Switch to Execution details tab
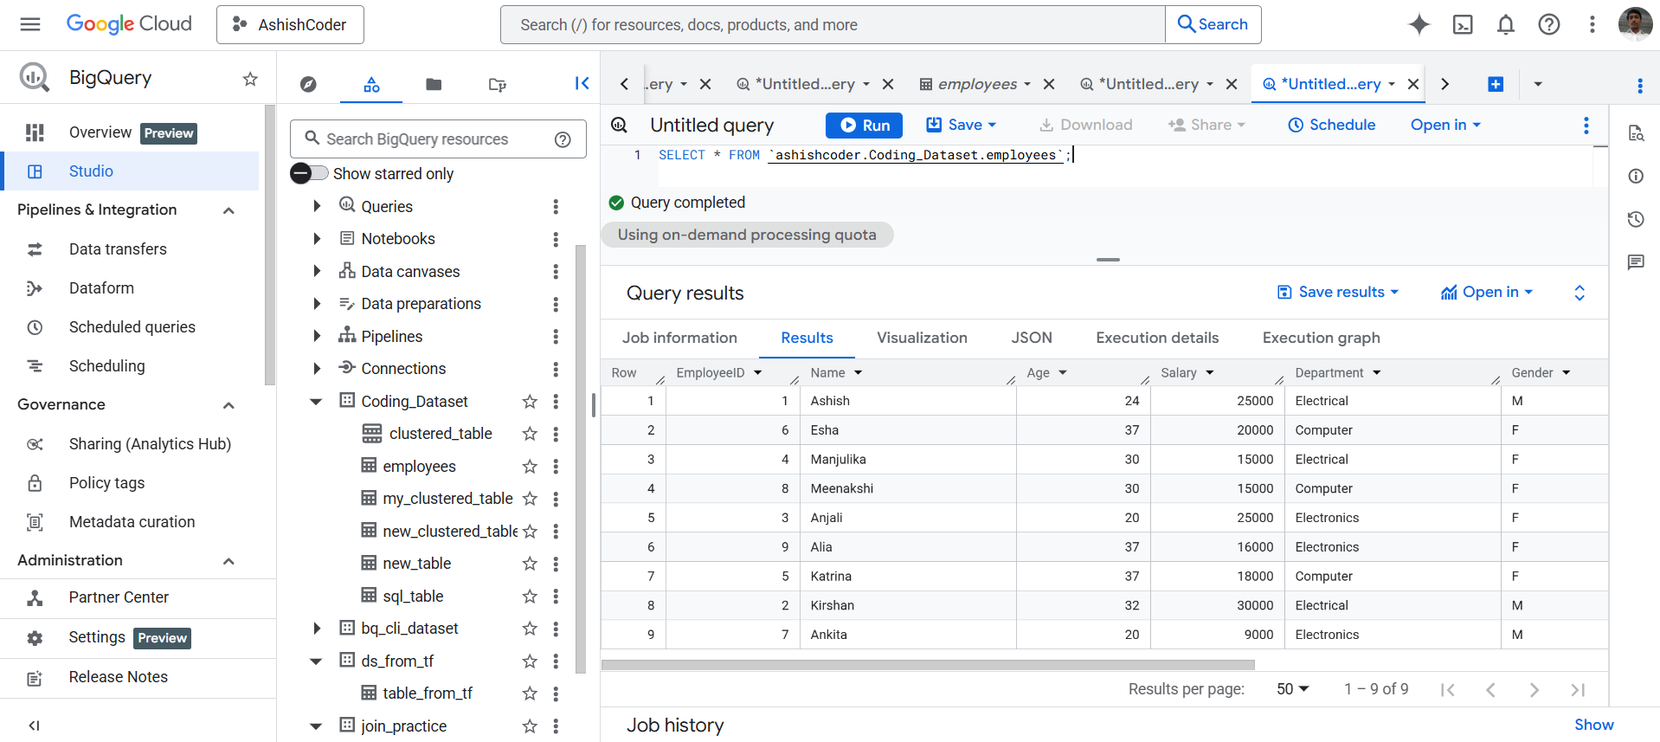 click(x=1157, y=338)
